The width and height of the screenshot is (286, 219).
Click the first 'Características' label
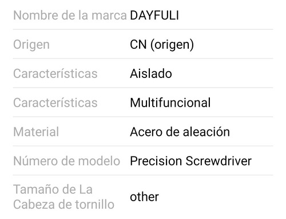point(55,73)
